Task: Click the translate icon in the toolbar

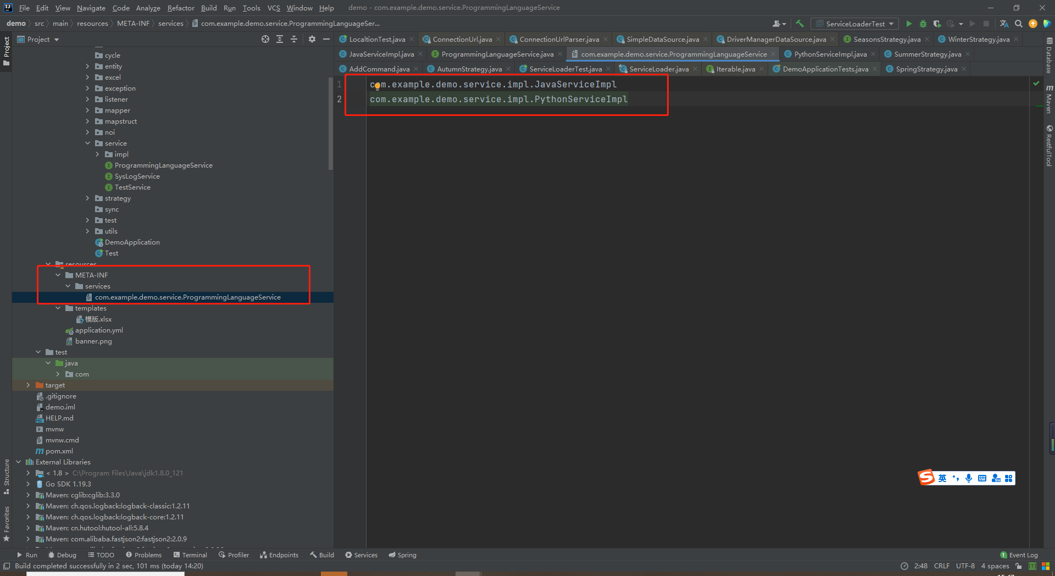Action: coord(1004,24)
